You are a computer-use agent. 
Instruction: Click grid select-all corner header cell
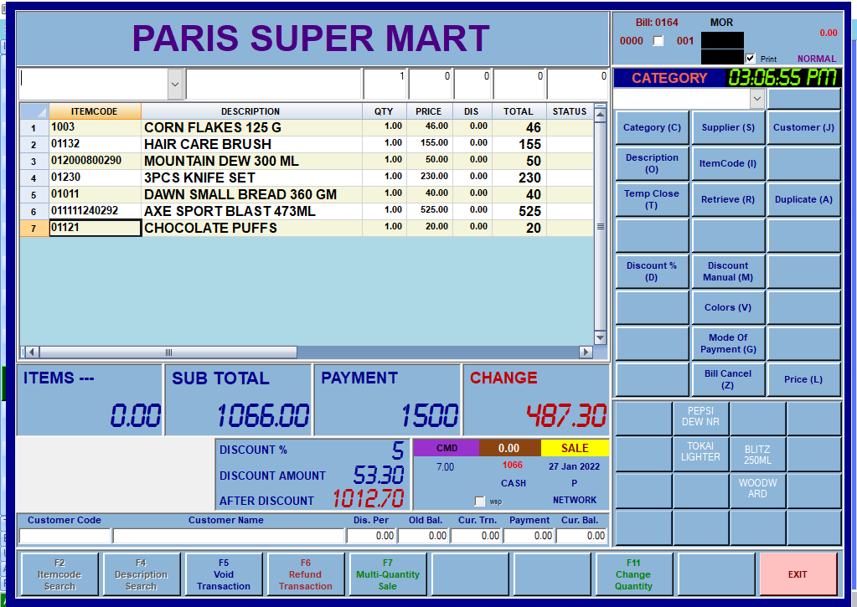34,111
